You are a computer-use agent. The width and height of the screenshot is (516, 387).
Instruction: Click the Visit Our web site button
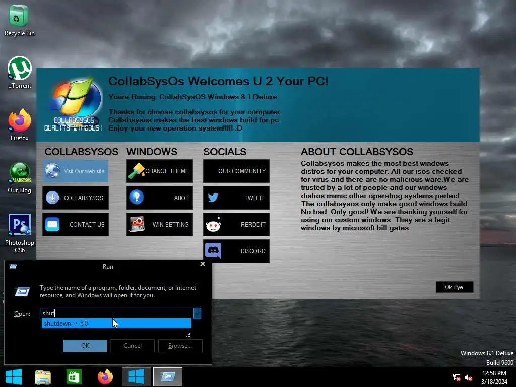[x=76, y=171]
